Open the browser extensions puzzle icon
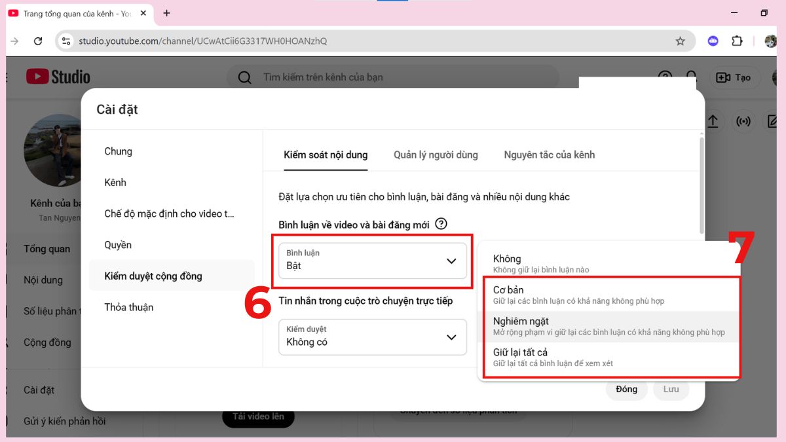This screenshot has width=786, height=442. coord(737,41)
